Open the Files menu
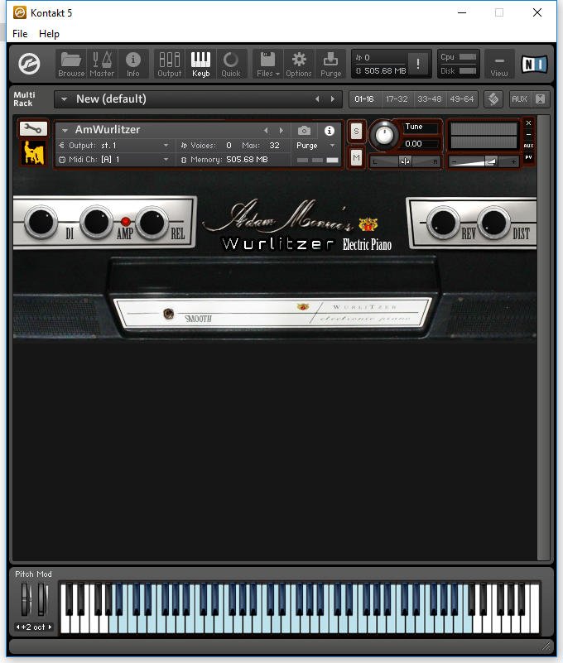This screenshot has height=663, width=563. [x=267, y=65]
